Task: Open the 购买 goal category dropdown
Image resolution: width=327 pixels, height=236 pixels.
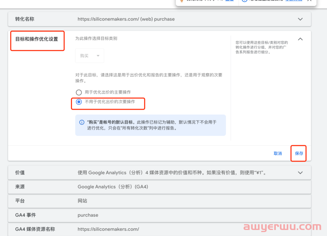Action: 90,56
